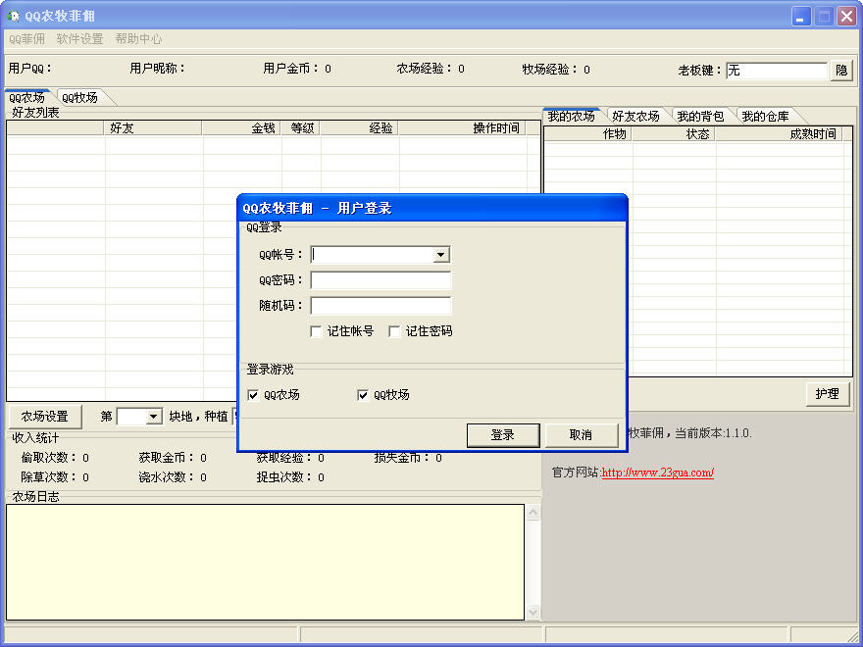Uncheck the QQ牧场 login game checkbox
Screen dimensions: 863x647
[x=363, y=395]
